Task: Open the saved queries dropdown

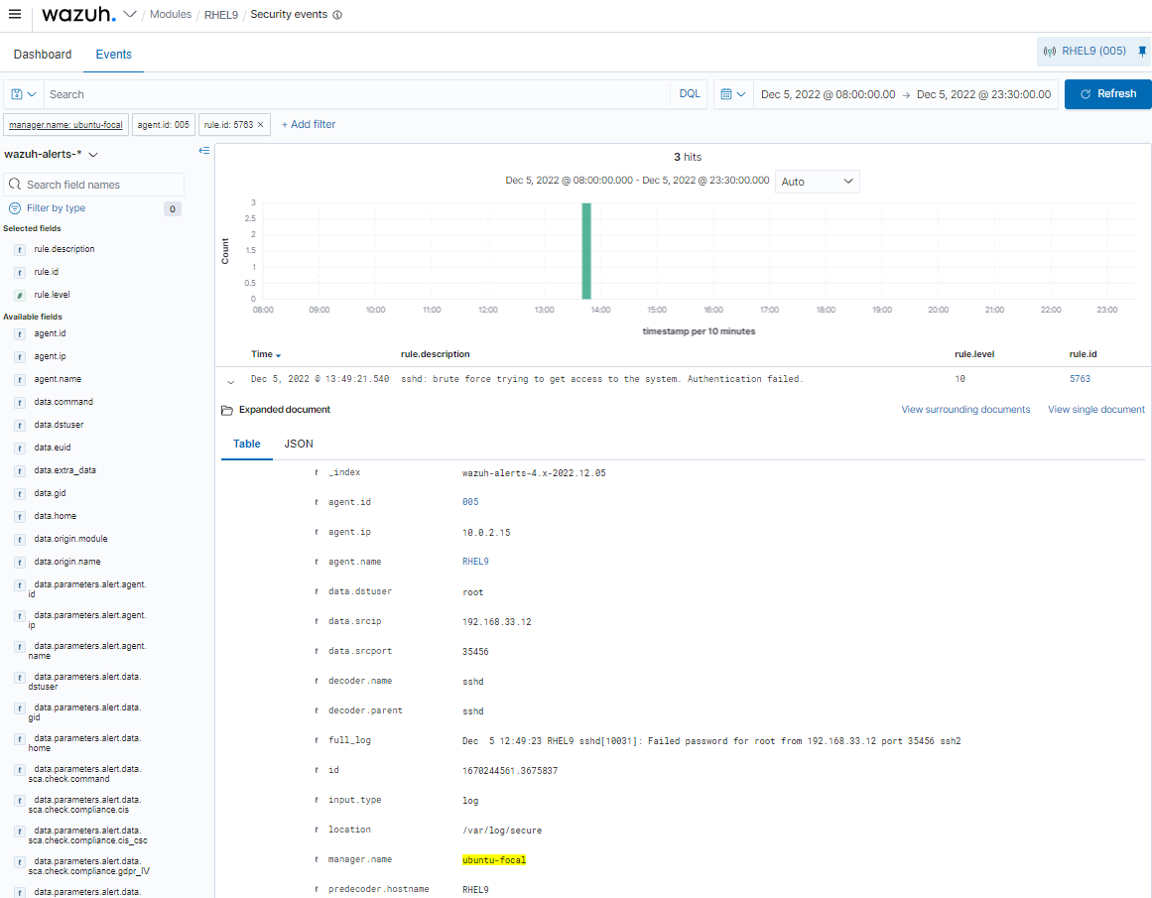Action: pos(23,94)
